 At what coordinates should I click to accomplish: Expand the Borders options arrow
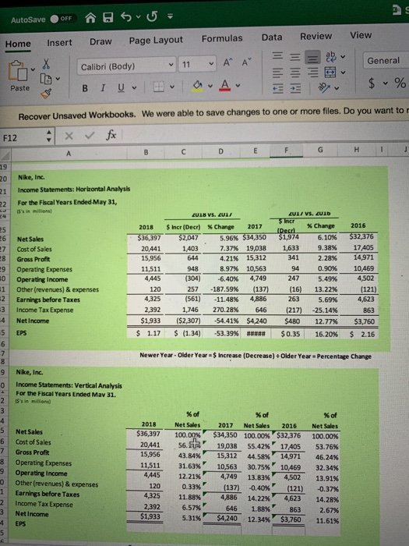(x=172, y=87)
